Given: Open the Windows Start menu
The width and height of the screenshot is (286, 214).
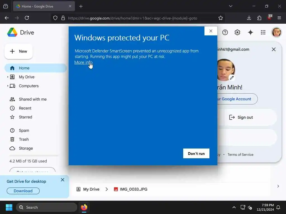Looking at the screenshot, I should coord(9,207).
